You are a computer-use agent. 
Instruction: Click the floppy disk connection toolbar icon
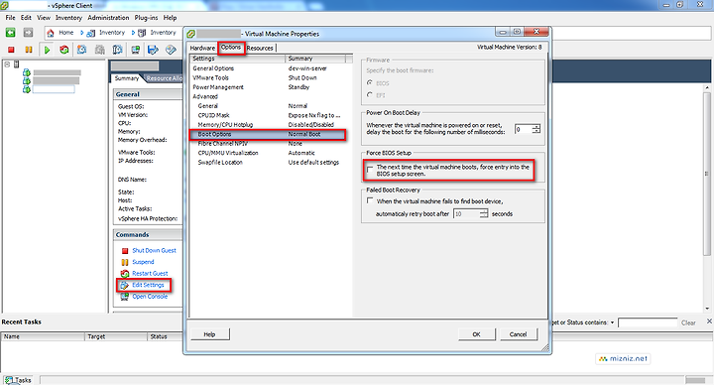[x=153, y=50]
